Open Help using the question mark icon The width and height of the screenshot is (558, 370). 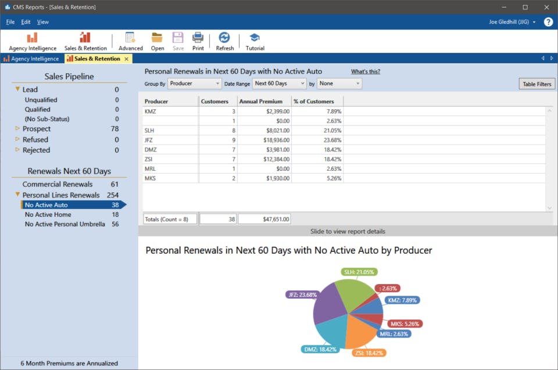click(x=548, y=22)
